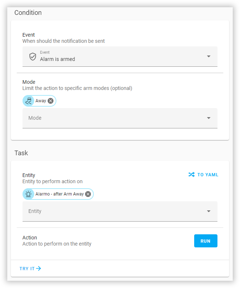Switch to YAML via TO YAML link

pos(208,174)
